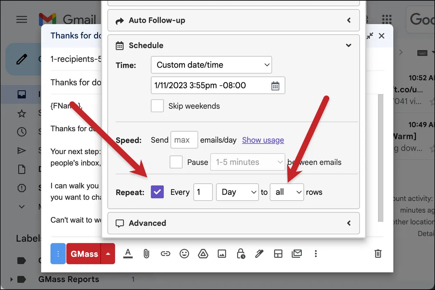The width and height of the screenshot is (435, 290).
Task: Click the compose window vertical scrollbar
Action: click(380, 158)
